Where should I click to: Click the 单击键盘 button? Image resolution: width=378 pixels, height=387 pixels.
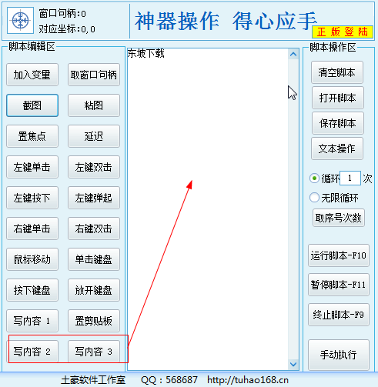tap(94, 259)
